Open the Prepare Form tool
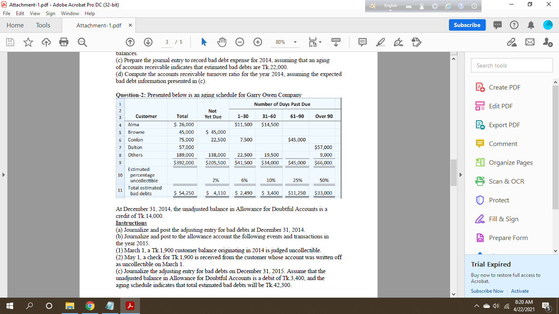Image resolution: width=559 pixels, height=314 pixels. pos(502,238)
